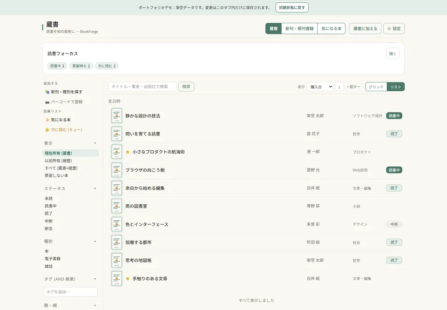This screenshot has width=447, height=310.
Task: Expand 読書フォーカス with 開く button
Action: [x=393, y=54]
